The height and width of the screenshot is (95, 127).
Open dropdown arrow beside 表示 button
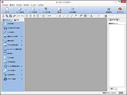[116, 89]
